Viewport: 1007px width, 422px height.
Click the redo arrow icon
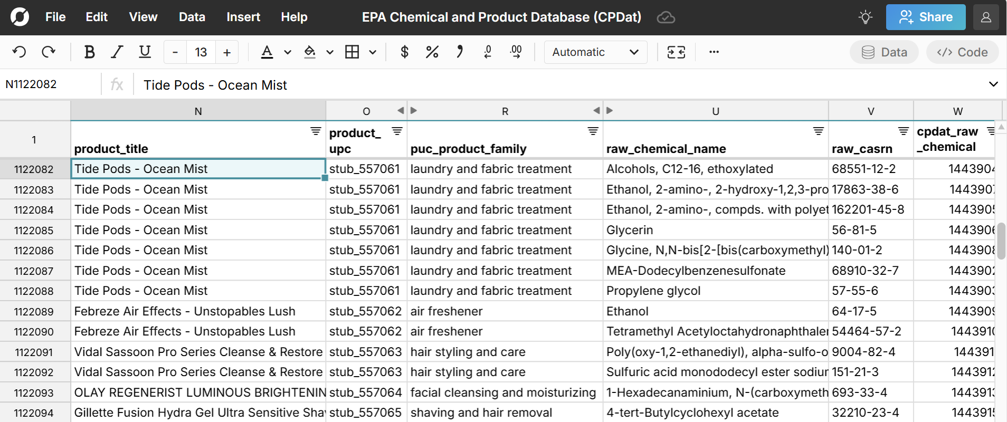(x=49, y=52)
